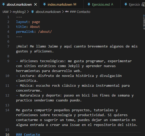Click the markdown icon on Ejercicio.md tab
145x136 pixels.
[89, 4]
